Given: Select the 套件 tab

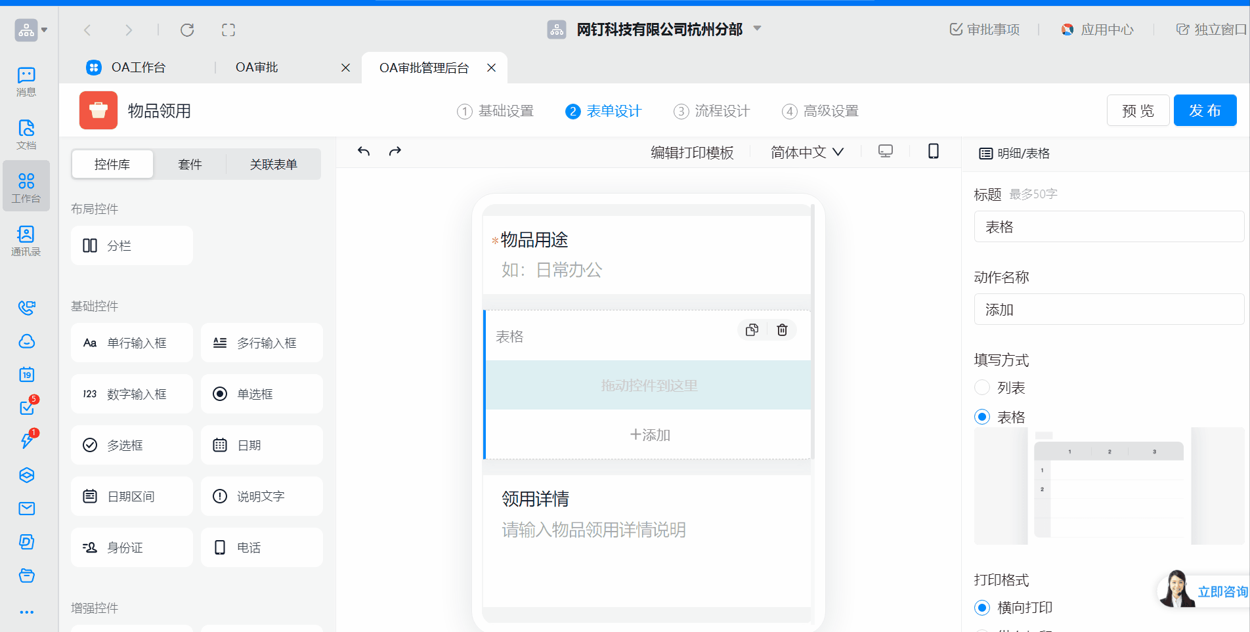Looking at the screenshot, I should pyautogui.click(x=190, y=164).
